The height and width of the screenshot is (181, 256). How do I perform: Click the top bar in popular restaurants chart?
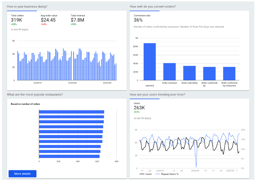71,112
